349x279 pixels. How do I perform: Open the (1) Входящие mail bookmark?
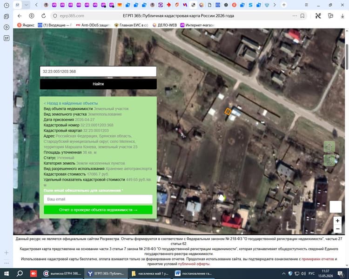(x=55, y=25)
